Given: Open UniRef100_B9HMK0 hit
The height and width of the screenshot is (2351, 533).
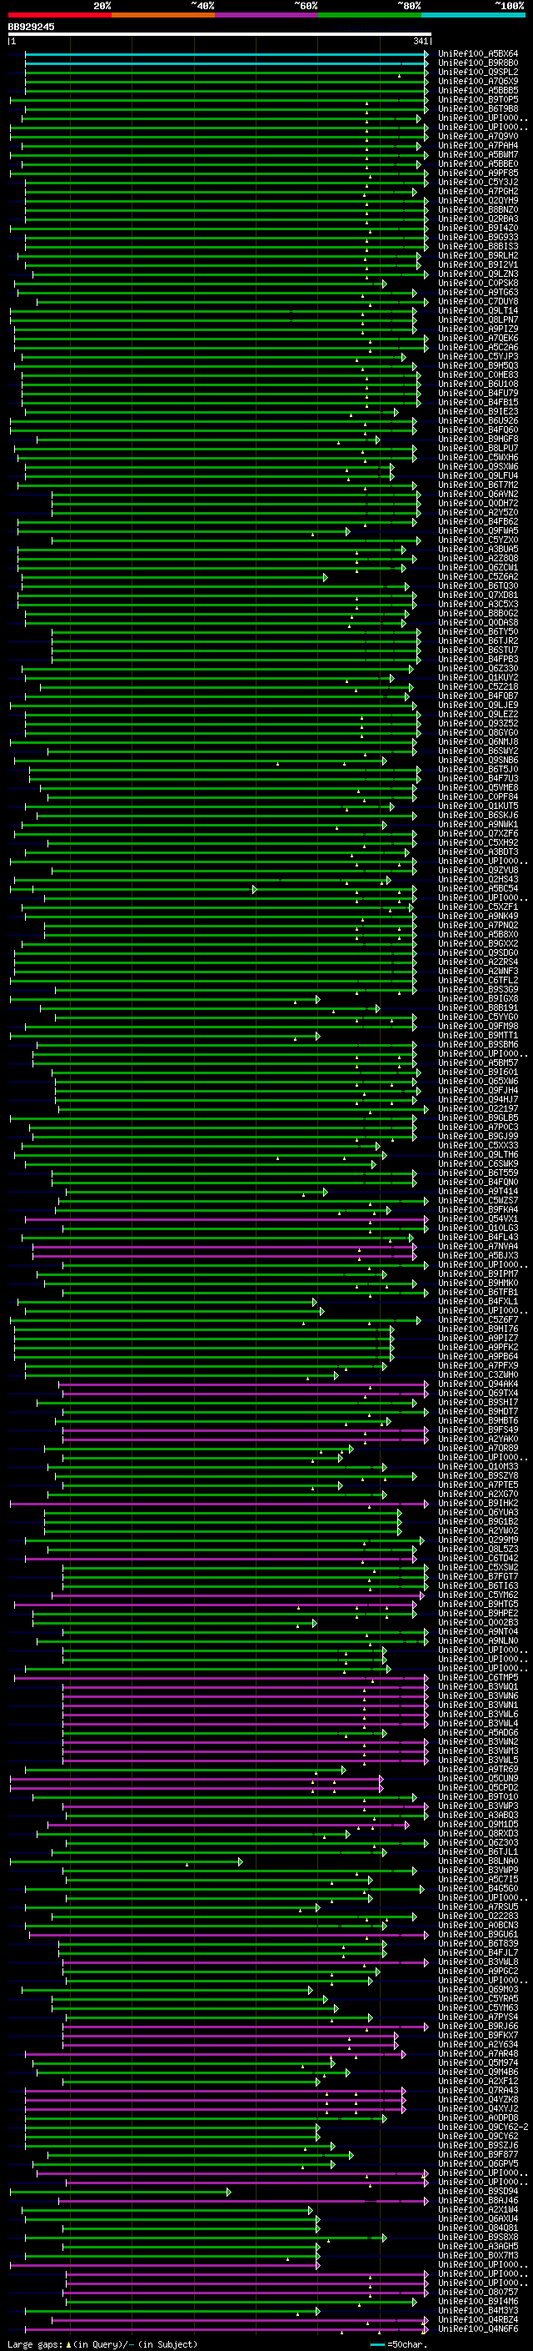Looking at the screenshot, I should point(478,1284).
